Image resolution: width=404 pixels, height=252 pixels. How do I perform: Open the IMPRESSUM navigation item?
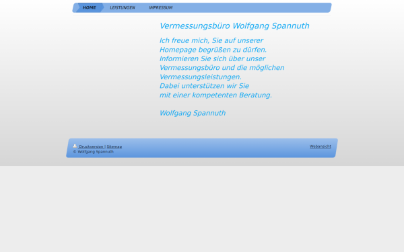[x=160, y=7]
